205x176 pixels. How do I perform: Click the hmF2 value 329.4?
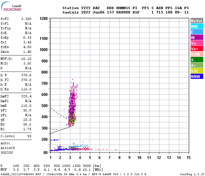26,96
